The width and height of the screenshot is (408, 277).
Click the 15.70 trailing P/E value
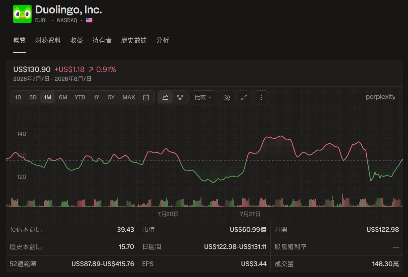pyautogui.click(x=126, y=247)
